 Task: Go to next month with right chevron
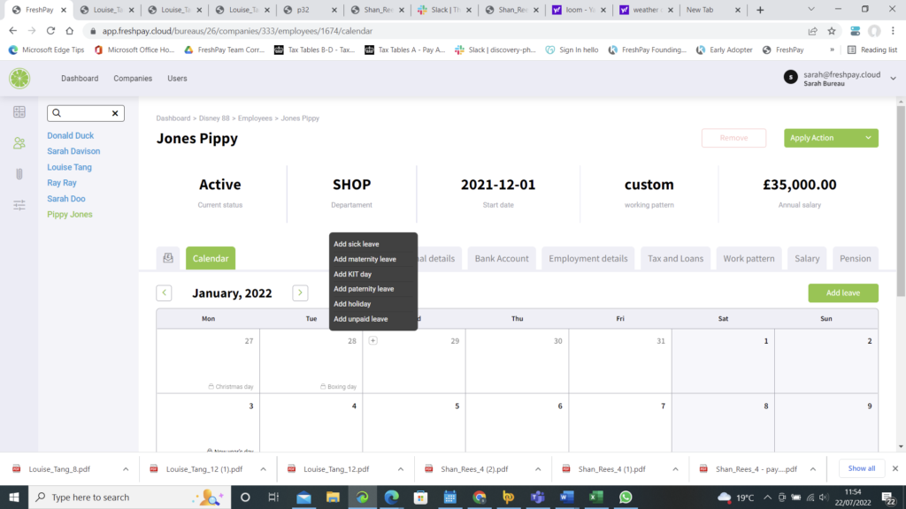coord(300,292)
